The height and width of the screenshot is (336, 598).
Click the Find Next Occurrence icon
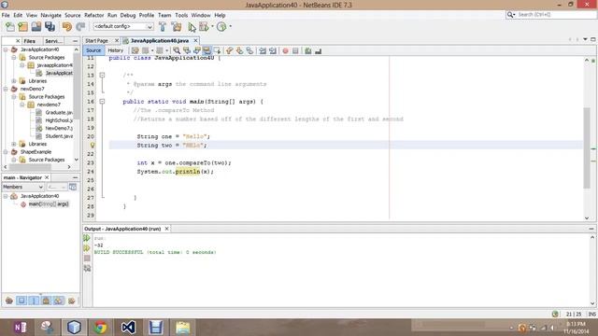(197, 50)
